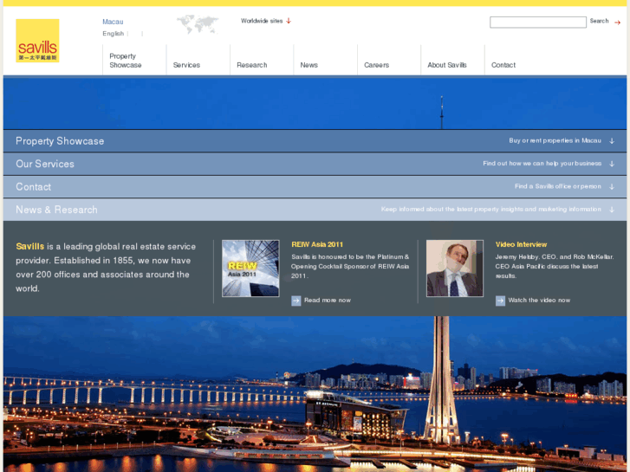The width and height of the screenshot is (630, 472).
Task: Open REIW Asia 2011 thumbnail image
Action: coord(250,268)
